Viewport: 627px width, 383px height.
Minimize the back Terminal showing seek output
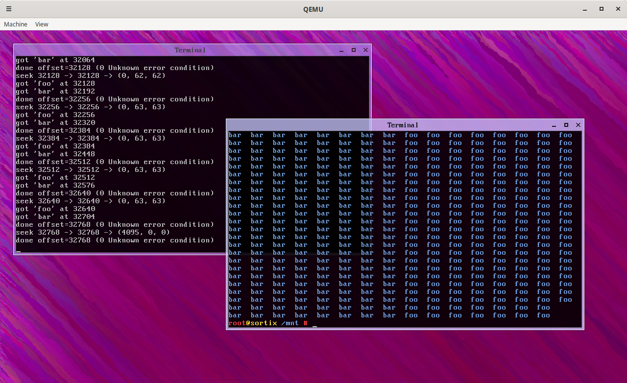pos(341,50)
